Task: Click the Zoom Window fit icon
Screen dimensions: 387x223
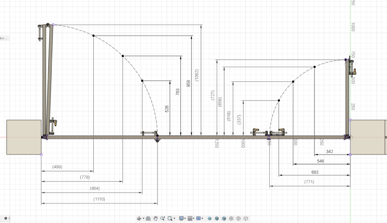Action: coord(170,218)
